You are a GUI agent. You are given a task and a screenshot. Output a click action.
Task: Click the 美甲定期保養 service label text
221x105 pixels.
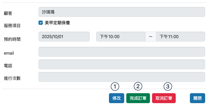pos(57,23)
